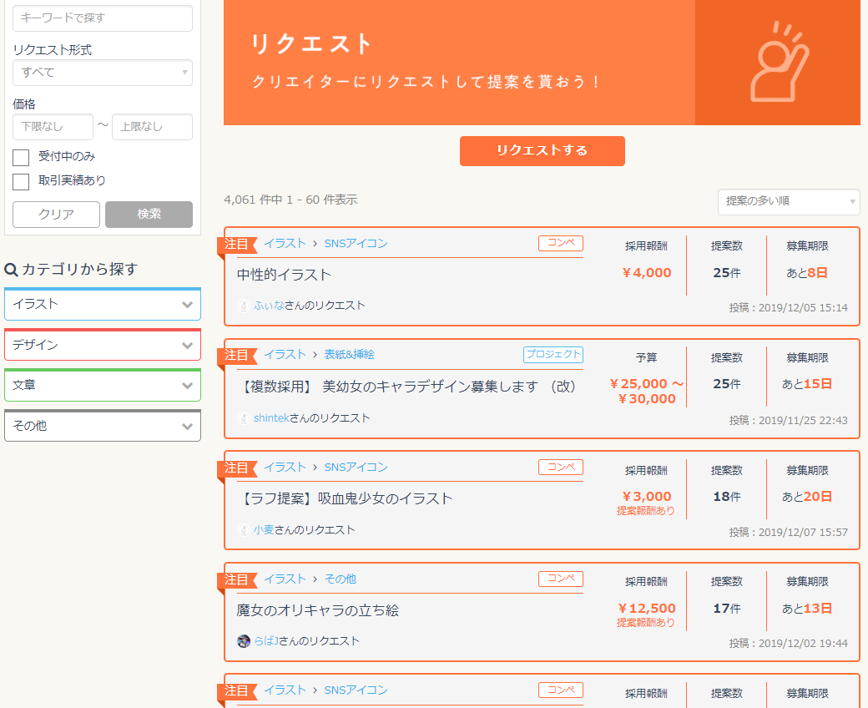Viewport: 868px width, 708px height.
Task: Toggle the 受付中のみ checkbox
Action: click(21, 157)
